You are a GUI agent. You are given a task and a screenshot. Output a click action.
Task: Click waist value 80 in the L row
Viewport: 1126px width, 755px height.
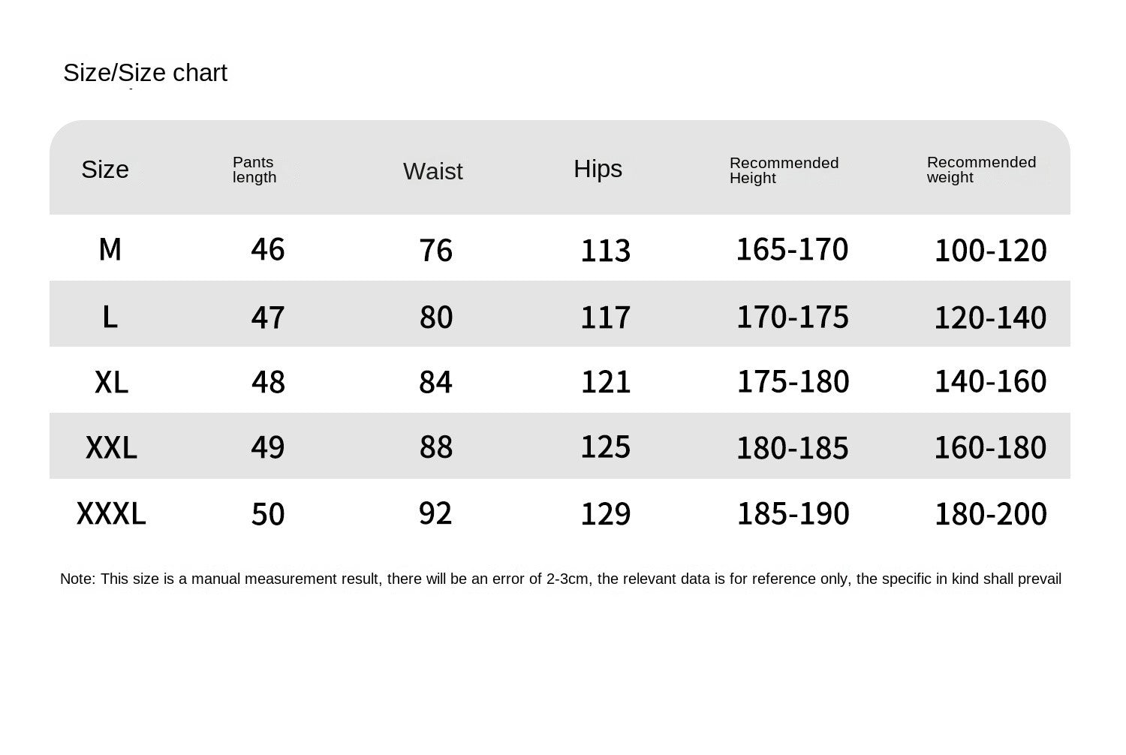(436, 317)
